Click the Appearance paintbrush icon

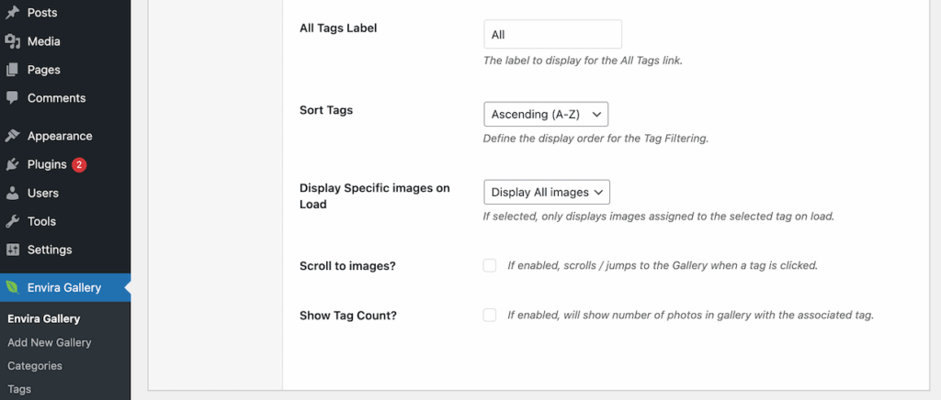click(13, 136)
